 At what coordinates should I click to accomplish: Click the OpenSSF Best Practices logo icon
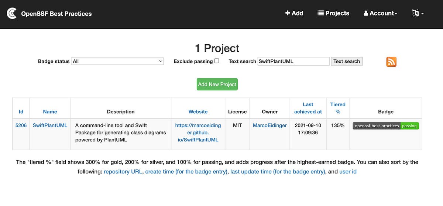pos(12,14)
